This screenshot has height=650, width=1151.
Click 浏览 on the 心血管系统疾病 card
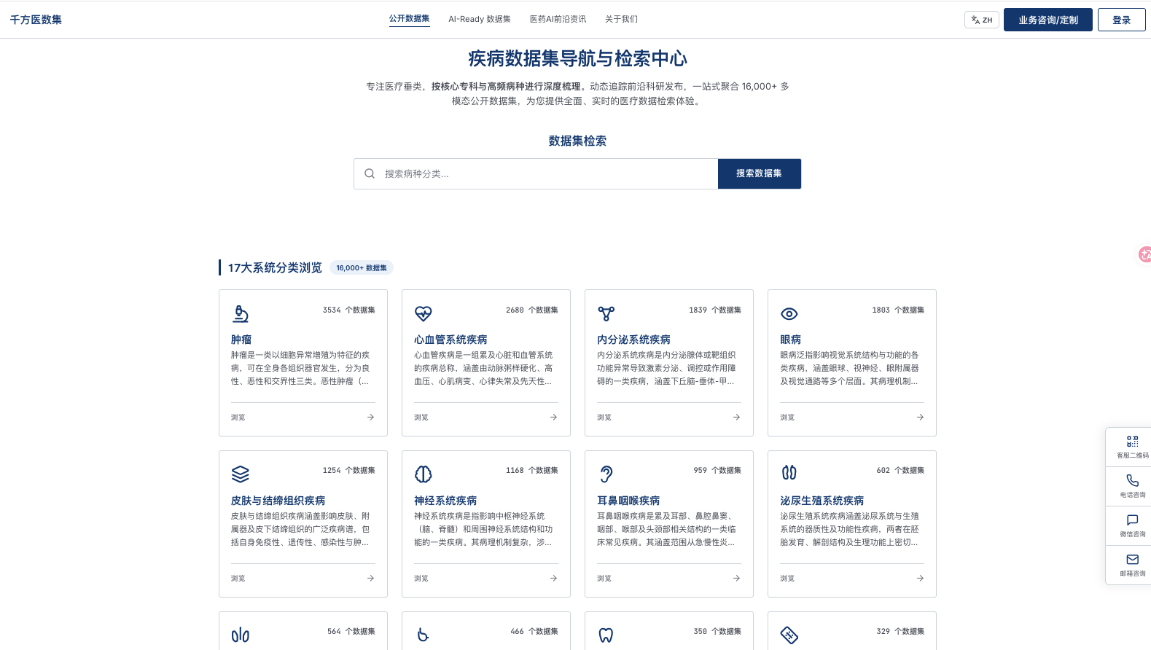pyautogui.click(x=421, y=418)
